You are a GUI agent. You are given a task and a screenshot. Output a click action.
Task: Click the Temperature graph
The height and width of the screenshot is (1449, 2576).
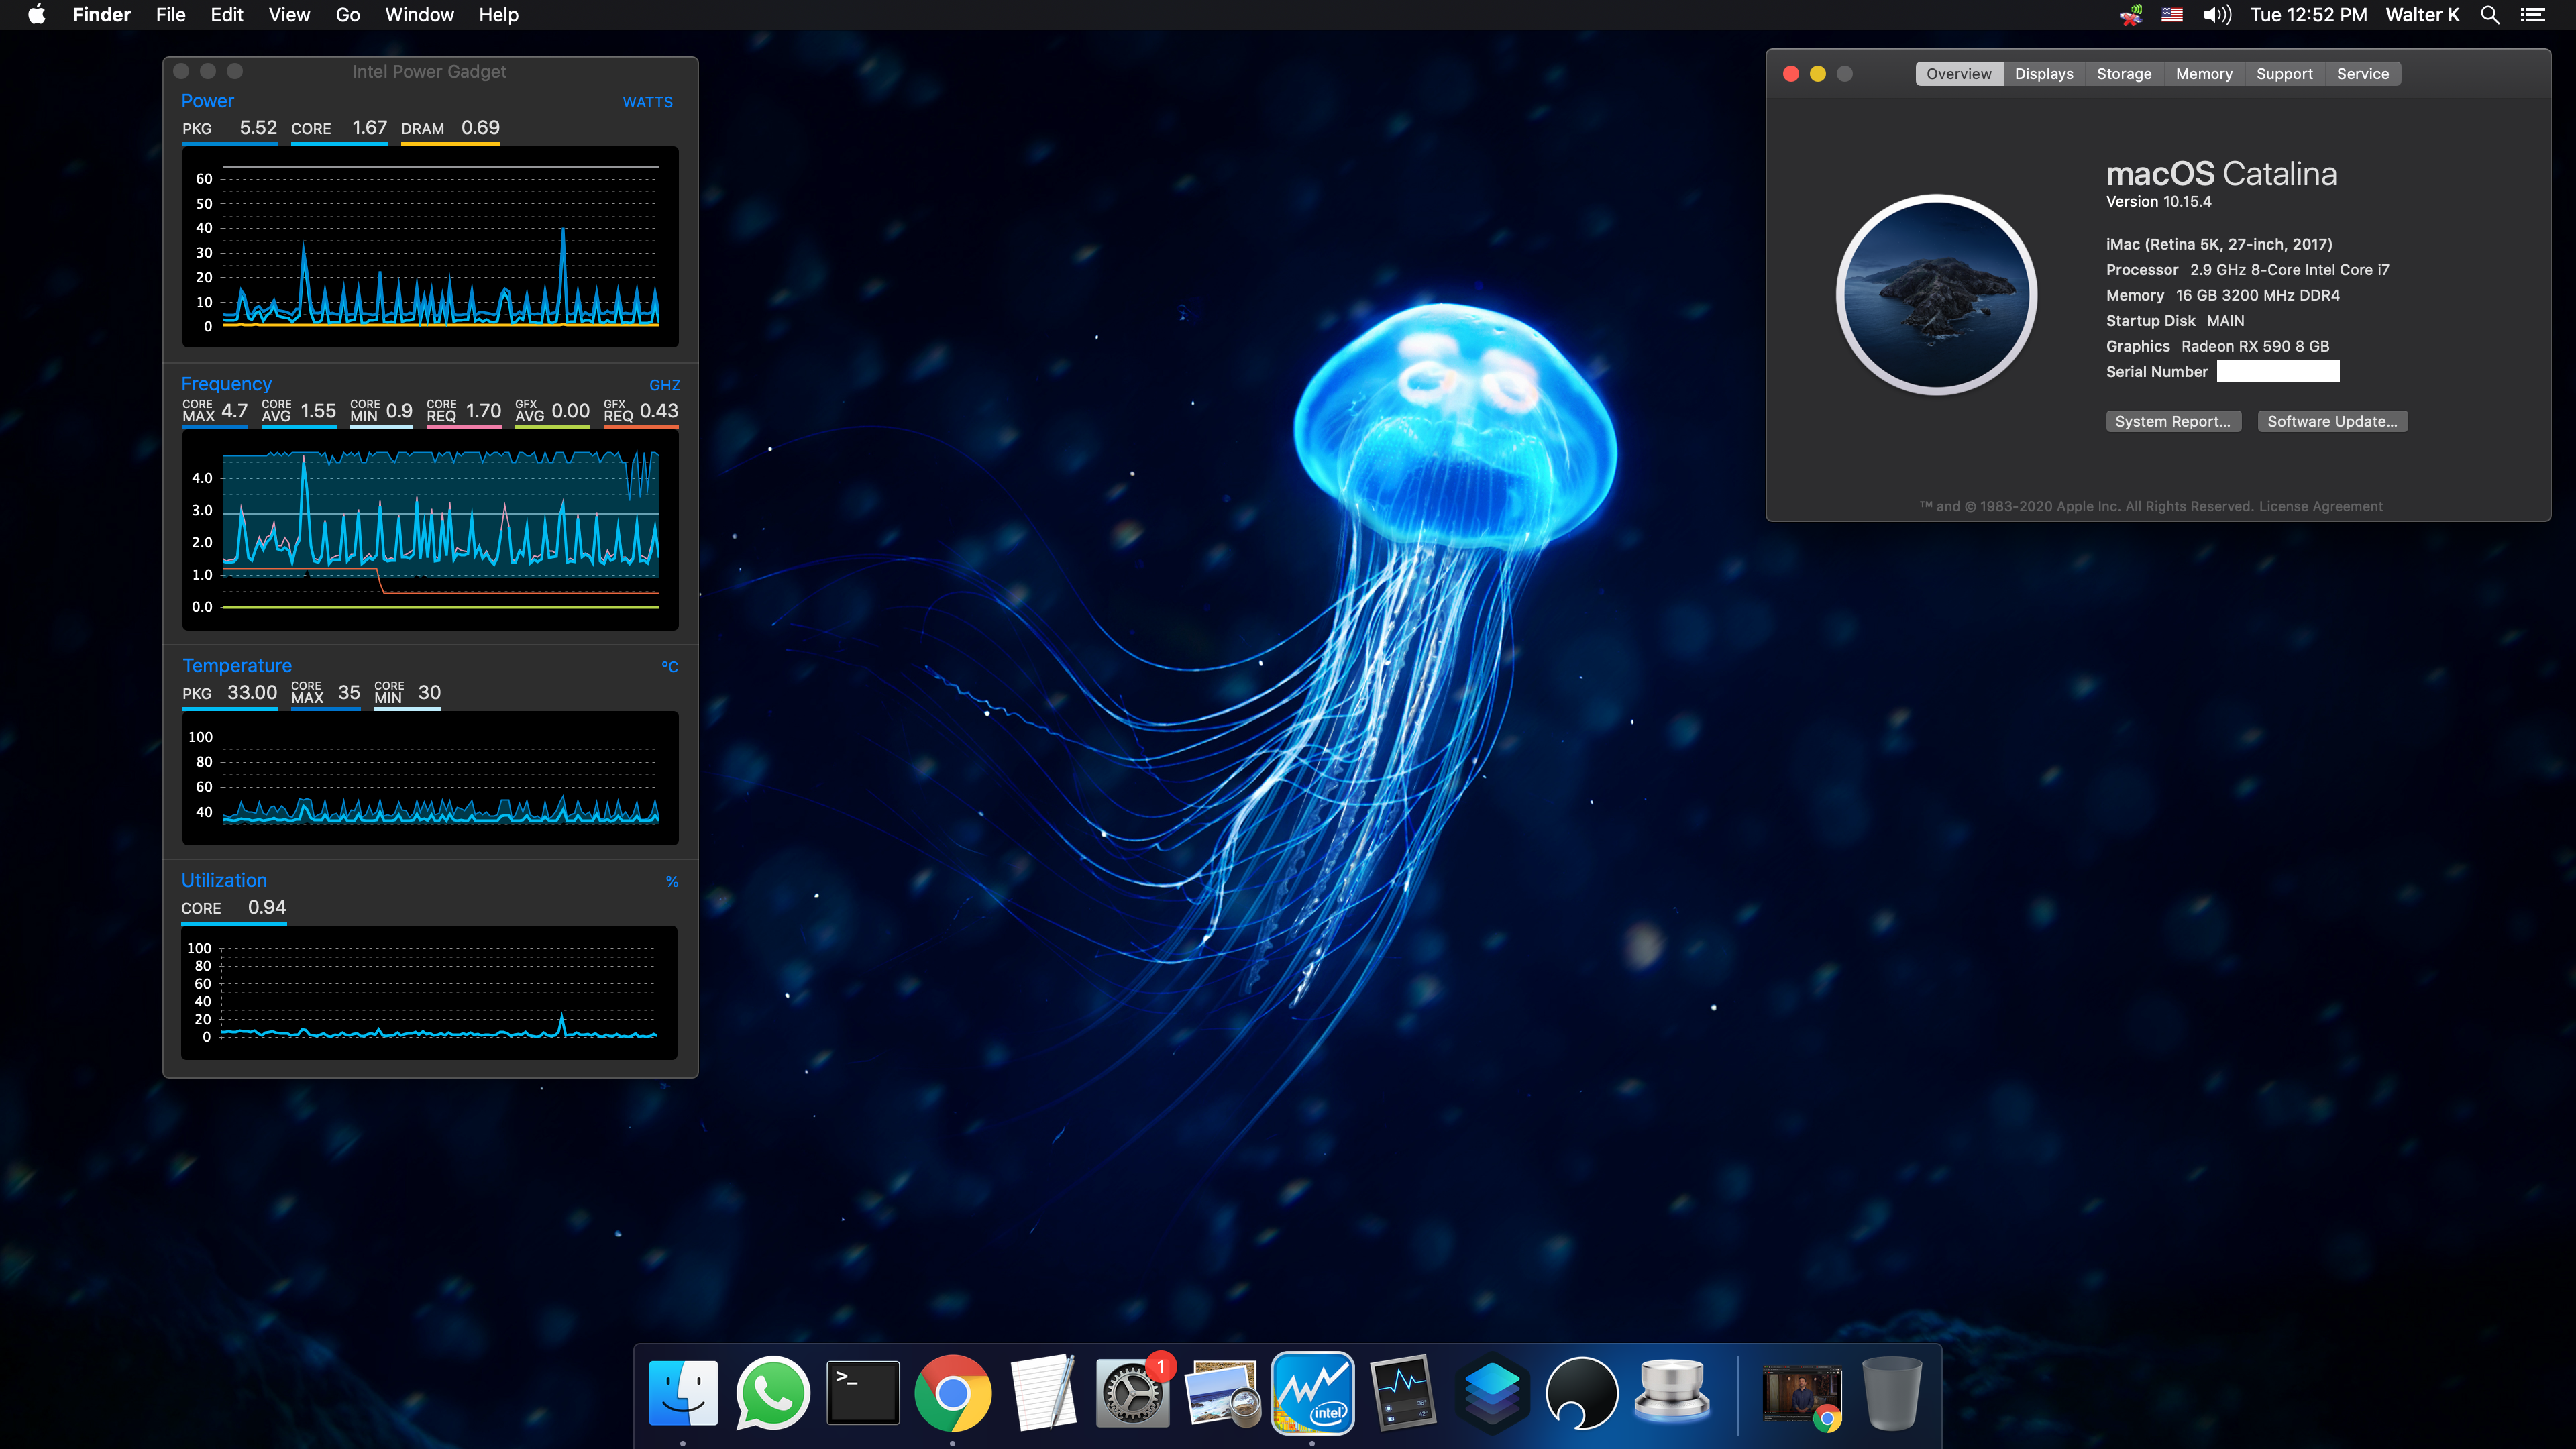(430, 778)
